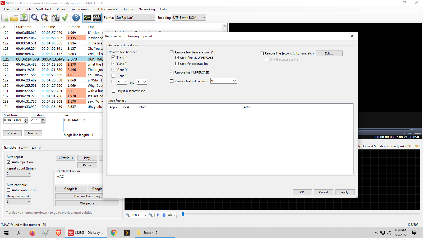Zoom out the waveform with minus magnifier
The width and height of the screenshot is (423, 238).
127,215
